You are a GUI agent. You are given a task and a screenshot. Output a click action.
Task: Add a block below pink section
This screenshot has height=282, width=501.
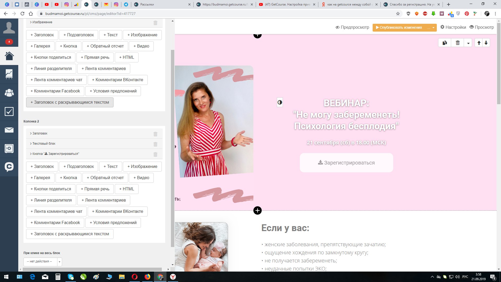point(258,210)
